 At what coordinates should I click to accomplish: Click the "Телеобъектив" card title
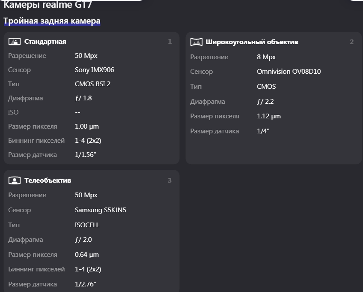pos(48,181)
